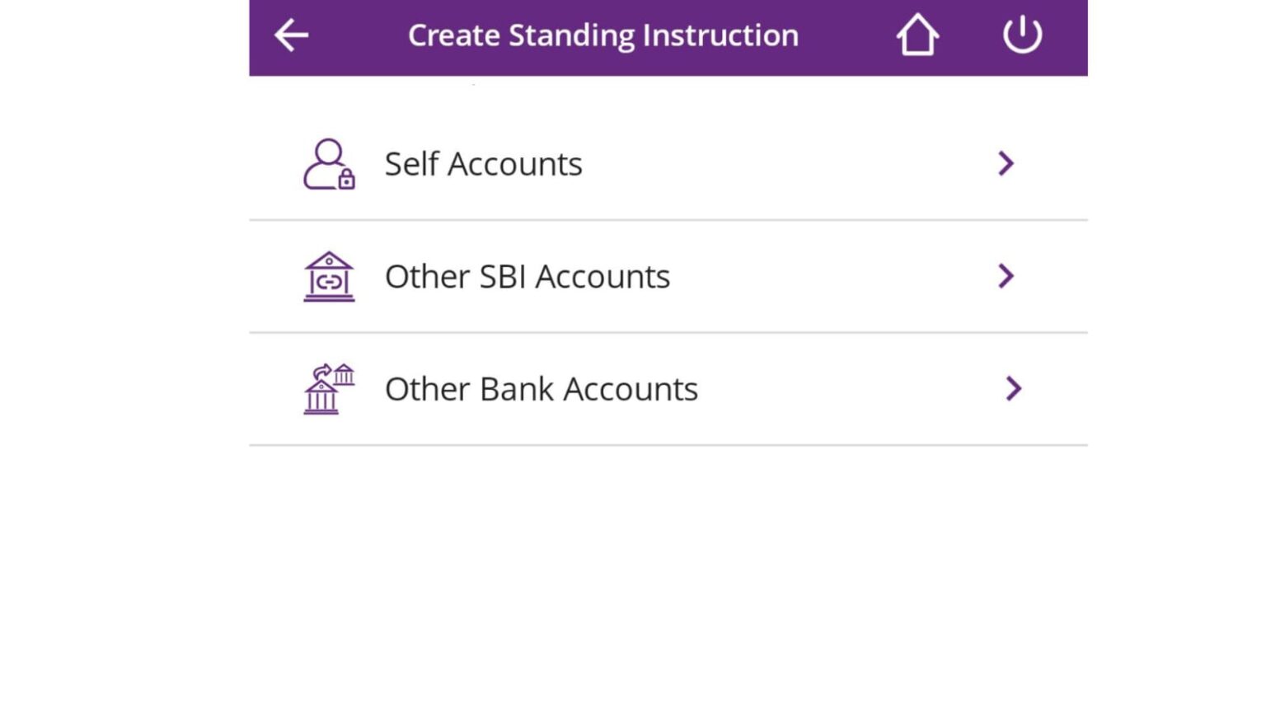Viewport: 1266px width, 712px height.
Task: Click the back arrow icon
Action: [289, 35]
